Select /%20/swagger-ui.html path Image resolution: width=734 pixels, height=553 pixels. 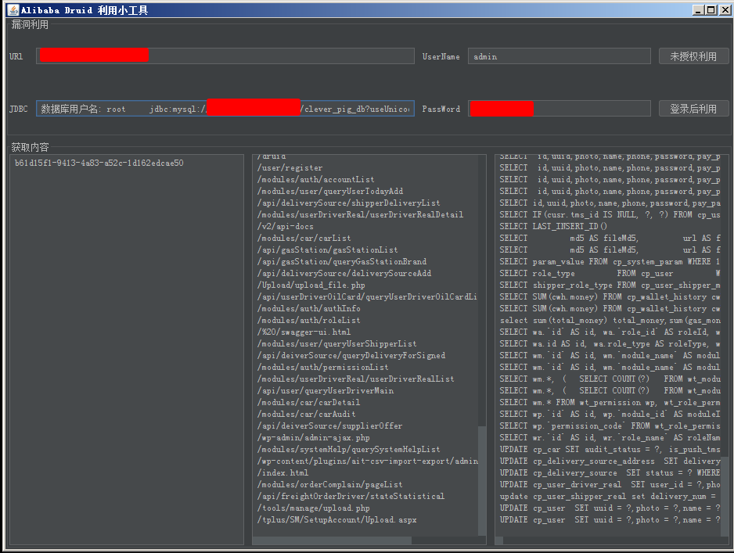click(x=304, y=332)
